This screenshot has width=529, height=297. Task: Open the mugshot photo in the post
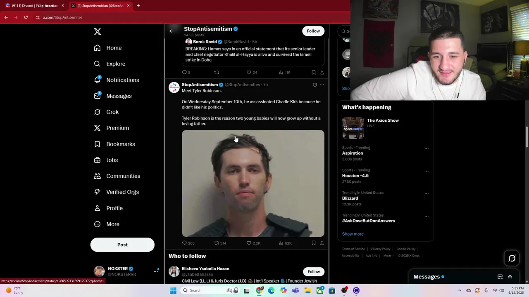point(253,184)
